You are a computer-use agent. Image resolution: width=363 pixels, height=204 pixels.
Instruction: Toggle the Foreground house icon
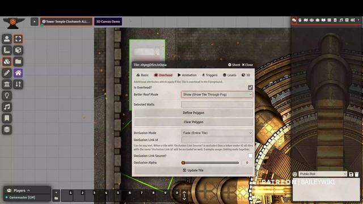(18, 73)
